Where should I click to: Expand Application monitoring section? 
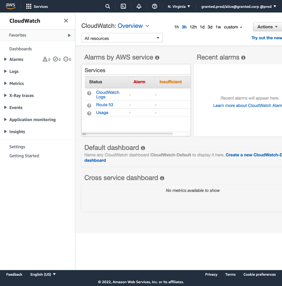pyautogui.click(x=5, y=119)
